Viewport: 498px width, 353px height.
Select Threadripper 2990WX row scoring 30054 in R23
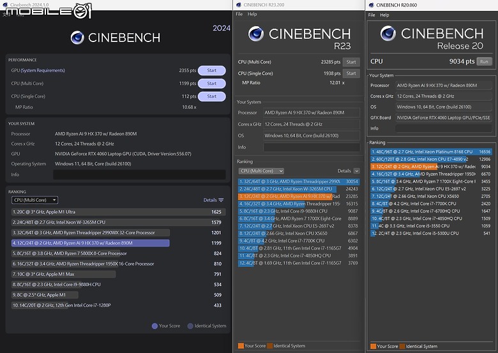[299, 181]
